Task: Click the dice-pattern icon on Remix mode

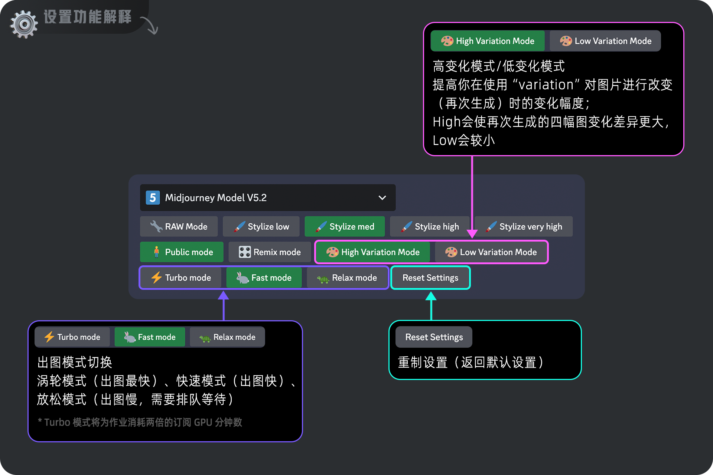Action: [x=245, y=252]
